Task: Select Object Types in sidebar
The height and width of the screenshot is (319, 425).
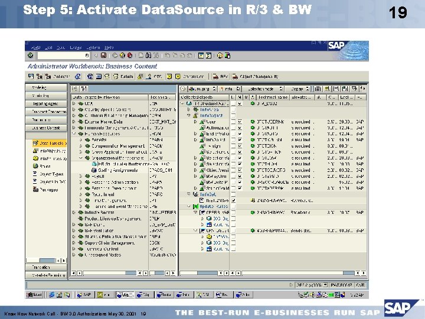Action: pyautogui.click(x=48, y=174)
